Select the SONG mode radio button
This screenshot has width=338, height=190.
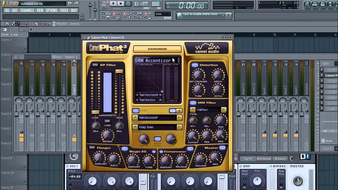click(x=107, y=5)
